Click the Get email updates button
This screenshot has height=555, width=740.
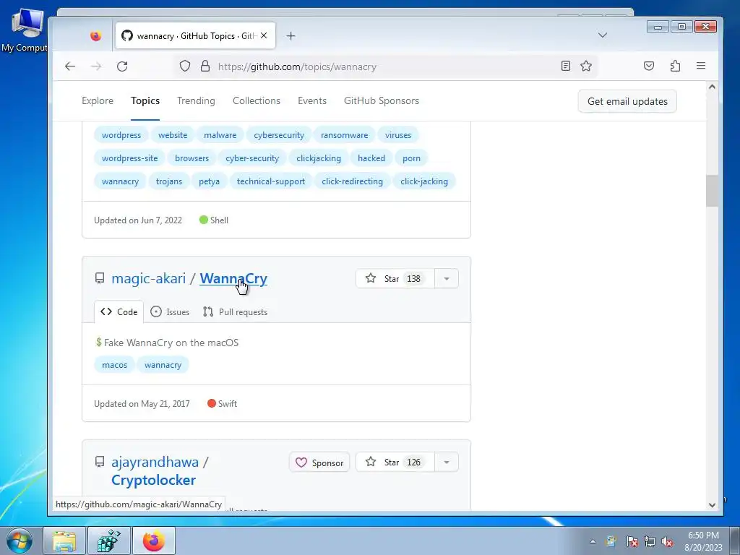click(627, 101)
